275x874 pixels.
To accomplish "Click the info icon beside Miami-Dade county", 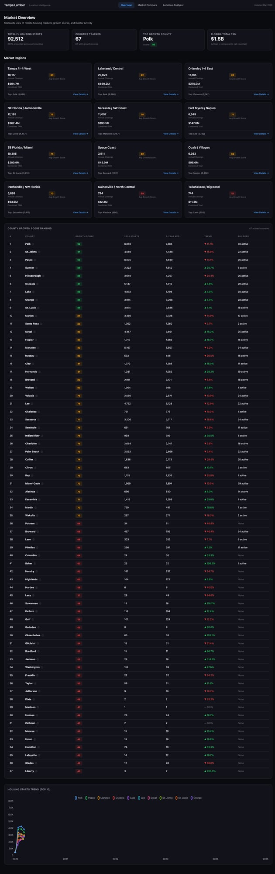I will tap(42, 484).
